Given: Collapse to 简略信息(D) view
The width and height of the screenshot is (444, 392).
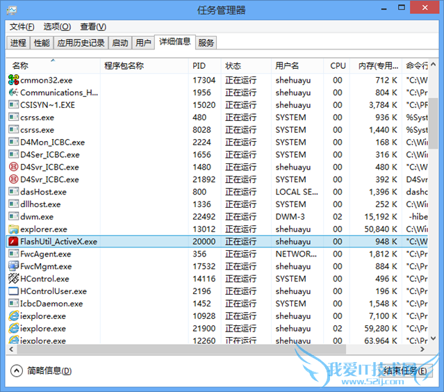Looking at the screenshot, I should point(41,370).
